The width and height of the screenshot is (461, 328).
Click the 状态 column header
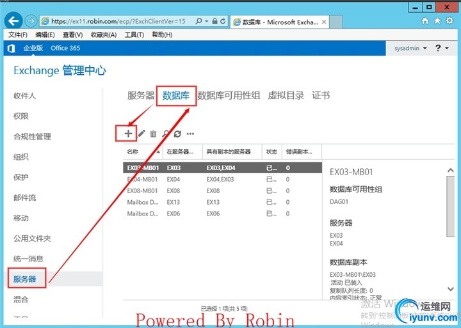(272, 152)
